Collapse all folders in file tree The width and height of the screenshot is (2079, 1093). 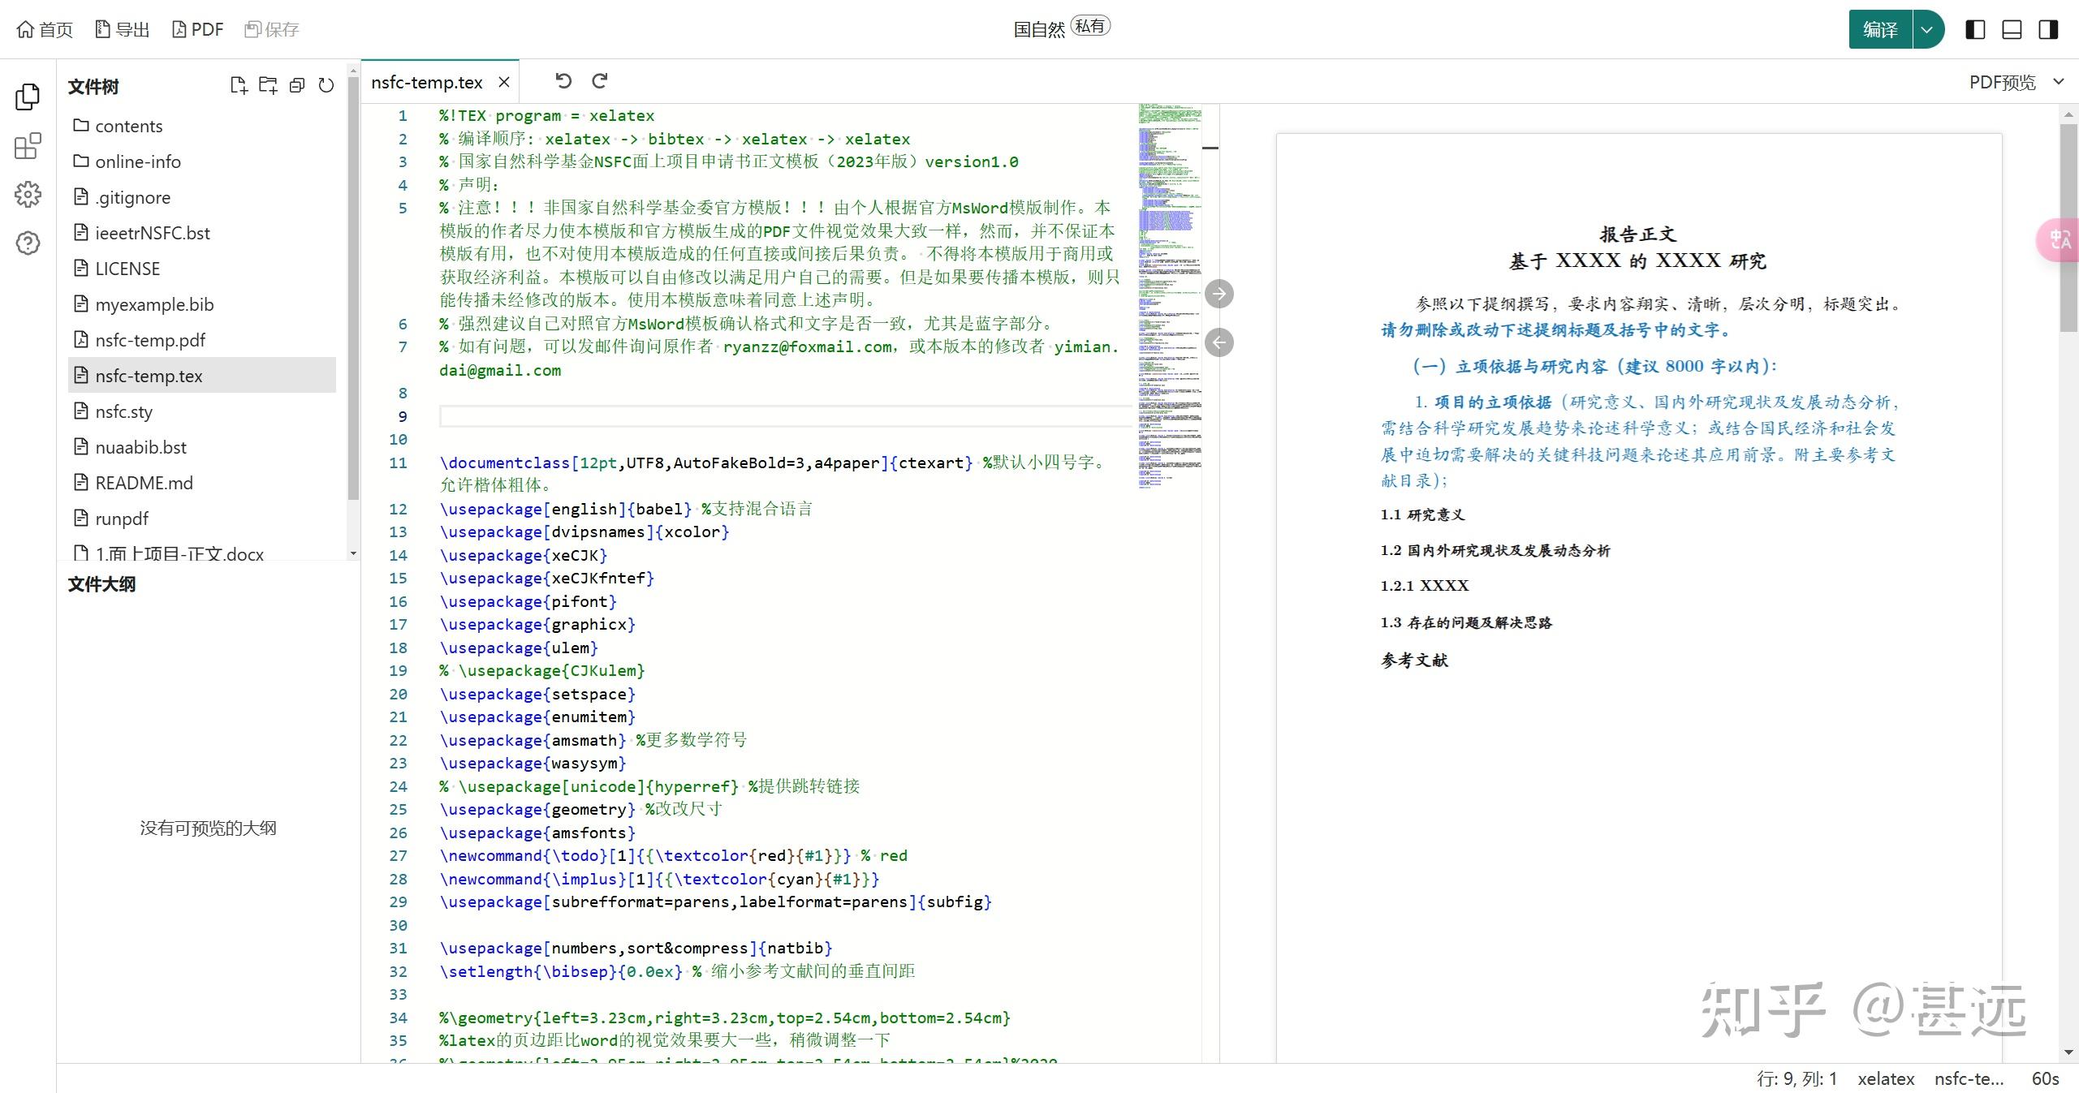[x=297, y=85]
